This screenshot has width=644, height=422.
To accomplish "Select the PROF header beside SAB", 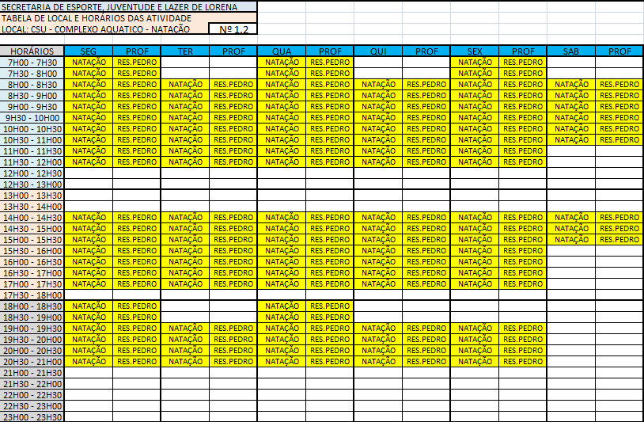I will (x=619, y=51).
